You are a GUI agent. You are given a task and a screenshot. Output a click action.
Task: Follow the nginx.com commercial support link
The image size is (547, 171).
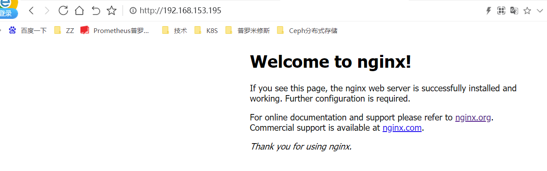click(x=402, y=128)
